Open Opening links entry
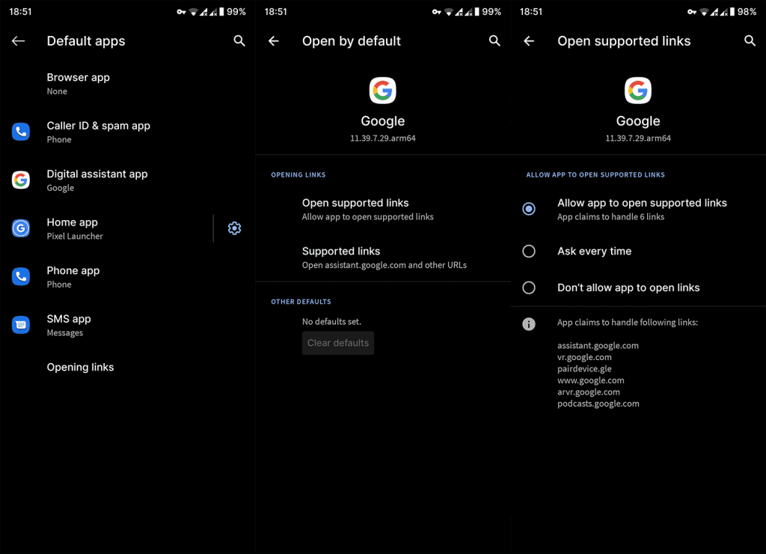 pyautogui.click(x=127, y=368)
